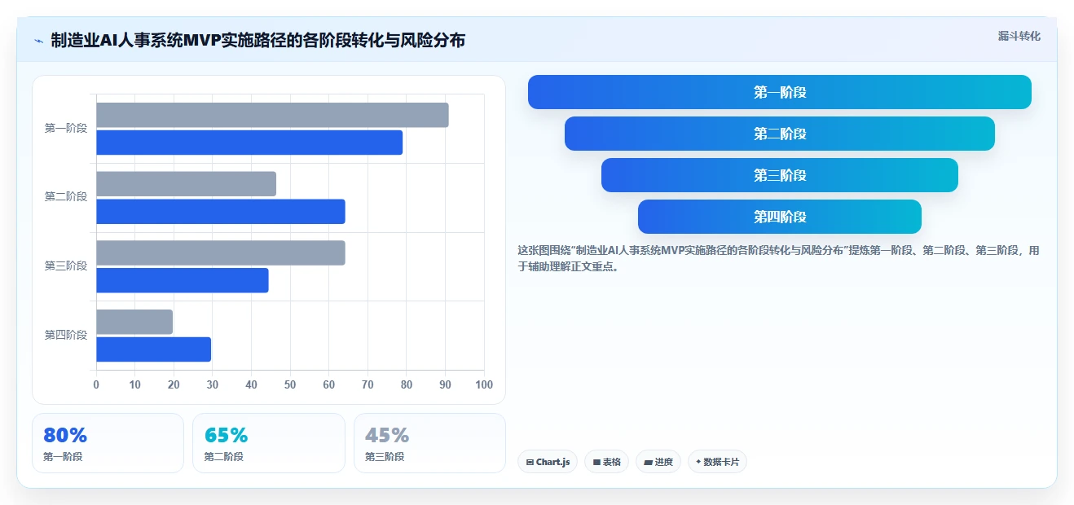Click the icon inside the Chart.js chip
The image size is (1074, 505).
tap(530, 462)
